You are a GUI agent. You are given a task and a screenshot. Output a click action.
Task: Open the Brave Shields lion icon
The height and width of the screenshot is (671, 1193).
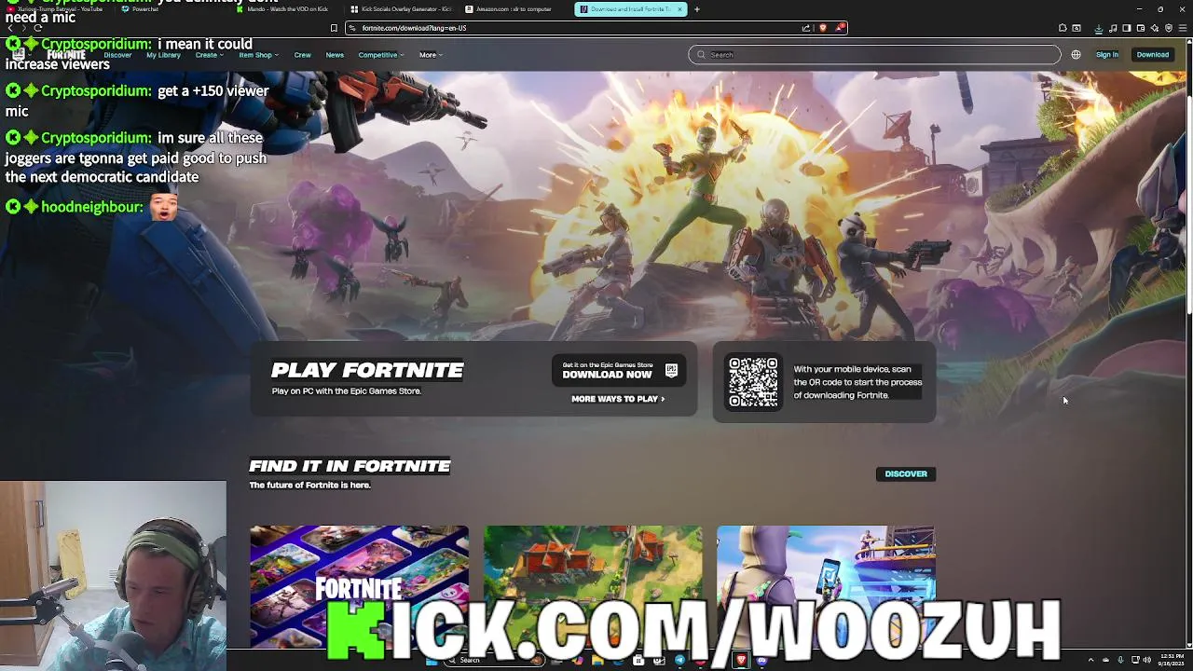[x=822, y=28]
